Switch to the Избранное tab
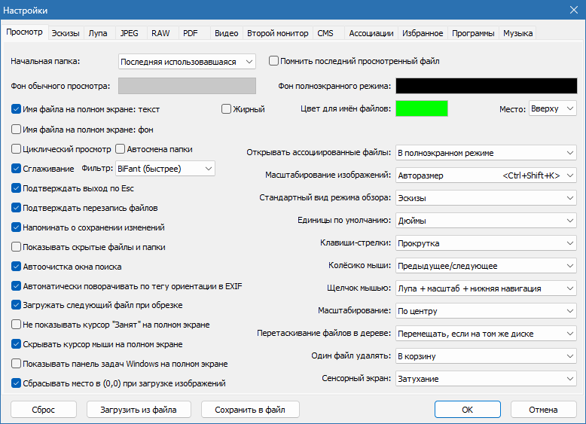The image size is (586, 424). [x=423, y=33]
